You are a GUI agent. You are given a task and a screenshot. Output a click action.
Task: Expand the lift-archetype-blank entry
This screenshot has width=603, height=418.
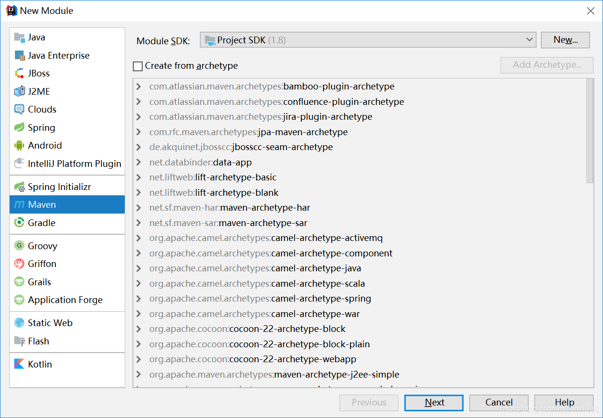(139, 193)
